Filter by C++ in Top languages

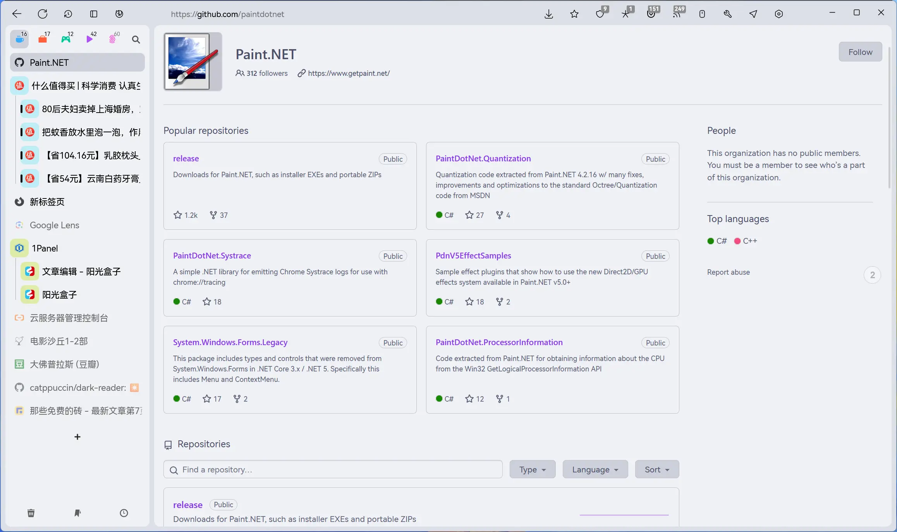[x=746, y=241]
